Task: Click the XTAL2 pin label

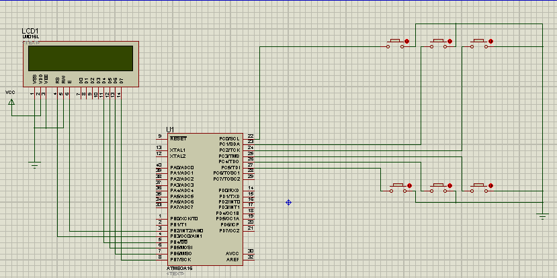Action: [x=177, y=156]
